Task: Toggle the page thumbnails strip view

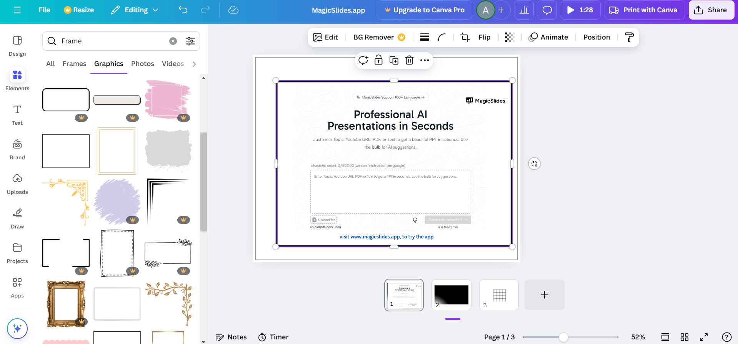Action: pyautogui.click(x=665, y=337)
